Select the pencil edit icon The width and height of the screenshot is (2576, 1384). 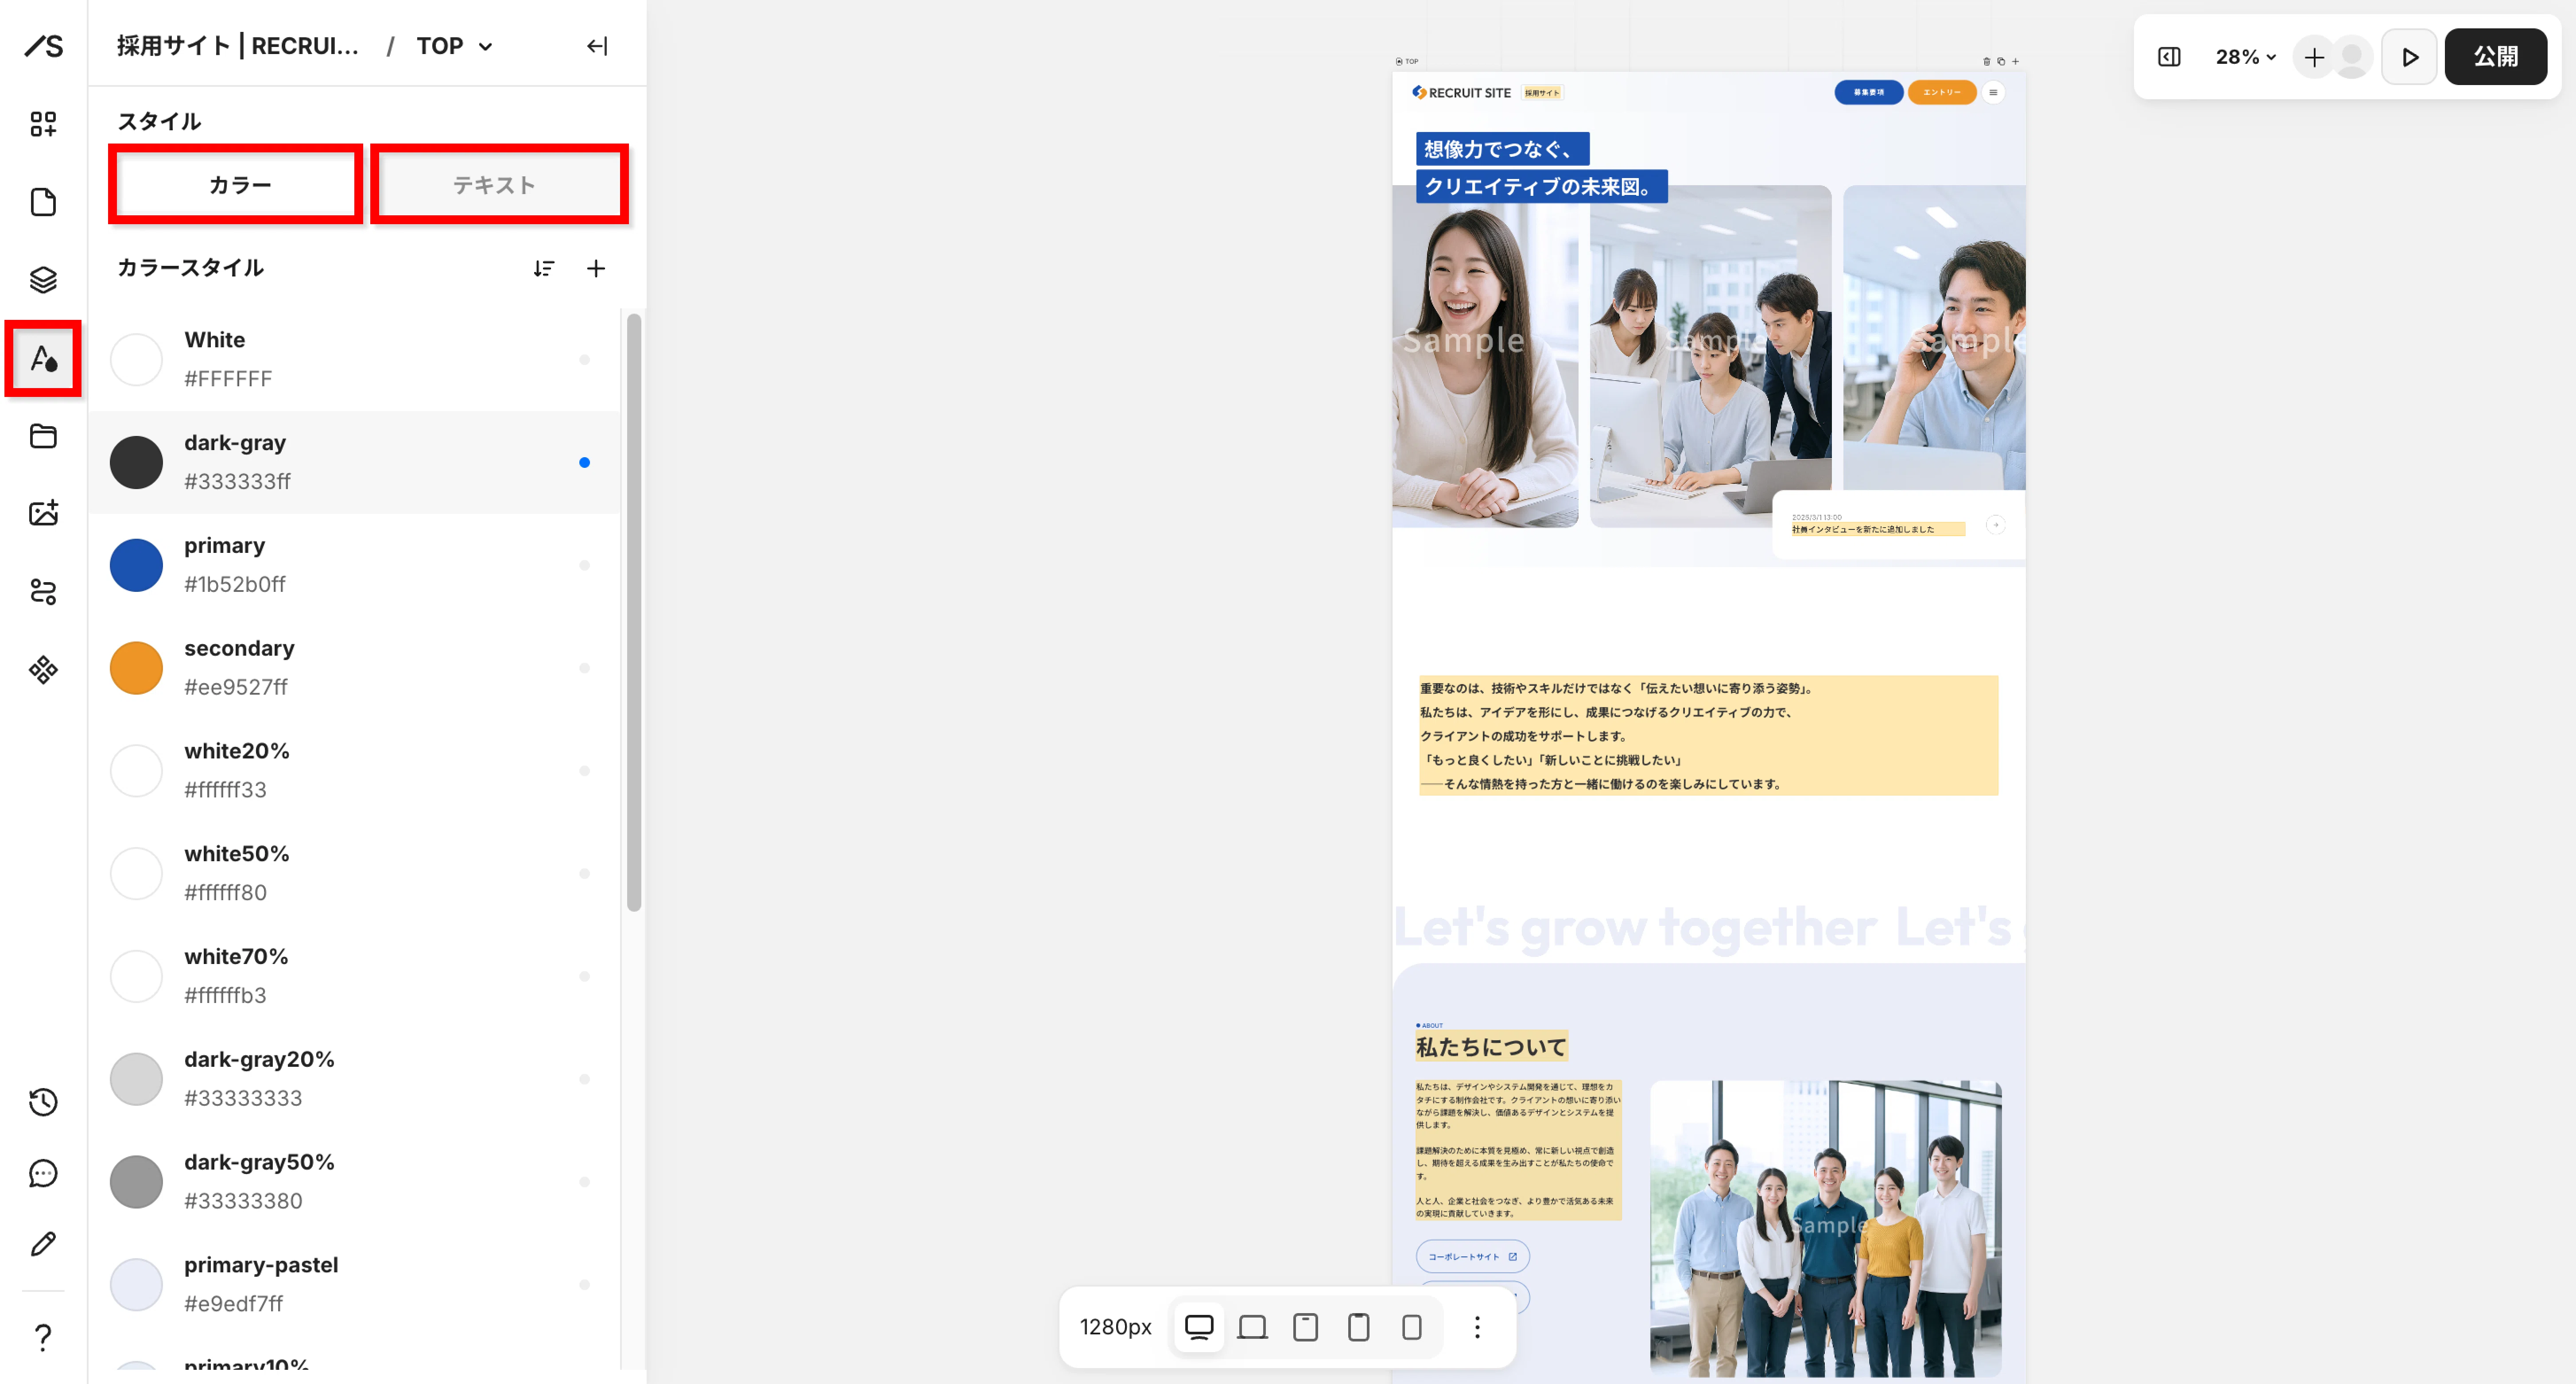pyautogui.click(x=43, y=1244)
